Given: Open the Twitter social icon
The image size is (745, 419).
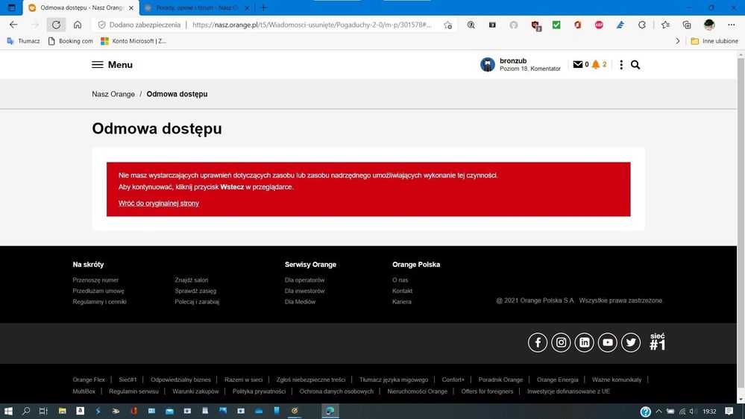Looking at the screenshot, I should tap(631, 342).
